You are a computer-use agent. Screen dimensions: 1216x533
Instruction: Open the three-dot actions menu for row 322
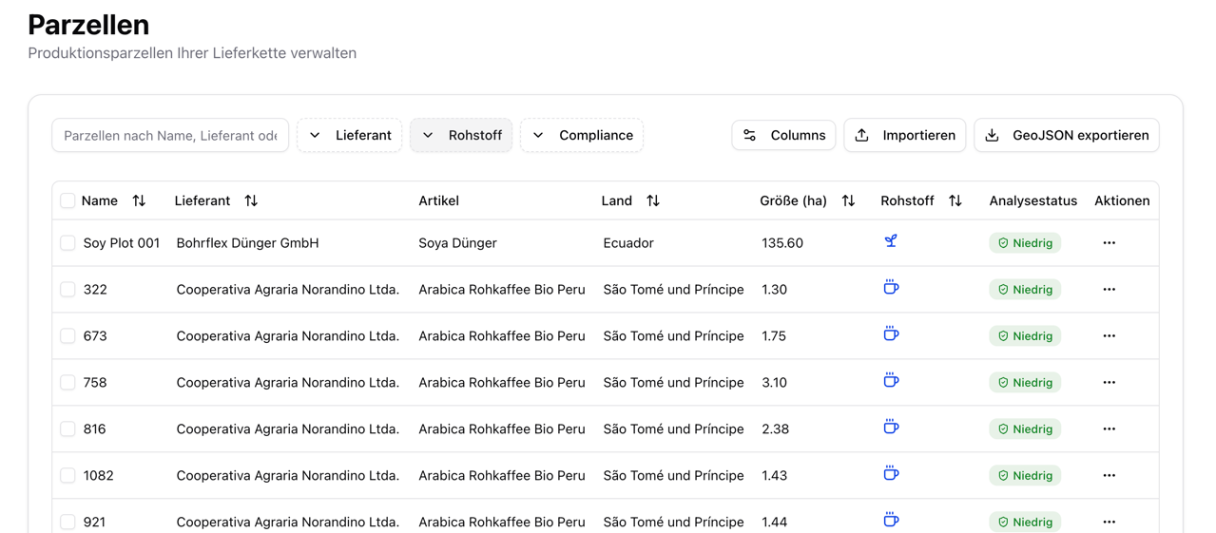(1110, 290)
